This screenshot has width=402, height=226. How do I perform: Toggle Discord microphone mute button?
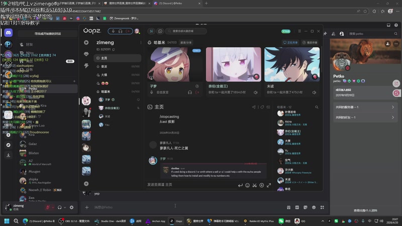47,207
